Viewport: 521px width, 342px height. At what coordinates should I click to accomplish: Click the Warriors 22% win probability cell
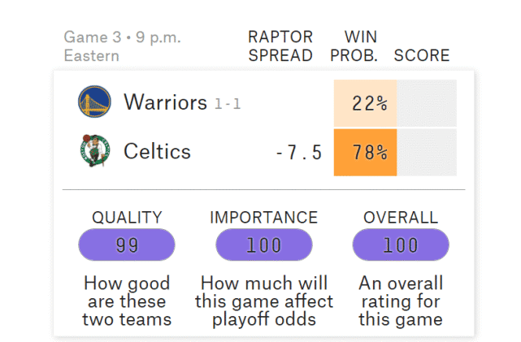click(x=365, y=103)
